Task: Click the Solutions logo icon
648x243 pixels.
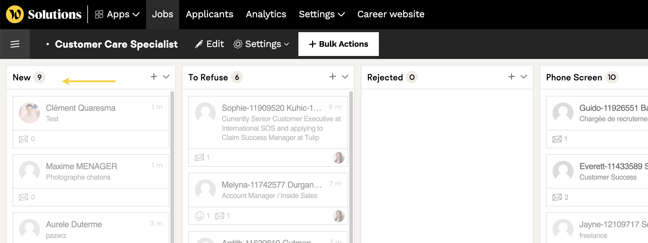Action: point(15,14)
